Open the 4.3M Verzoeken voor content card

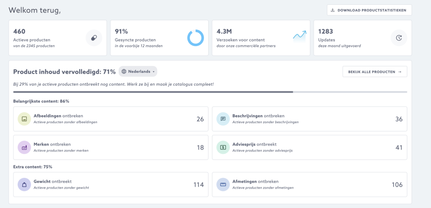pos(261,38)
